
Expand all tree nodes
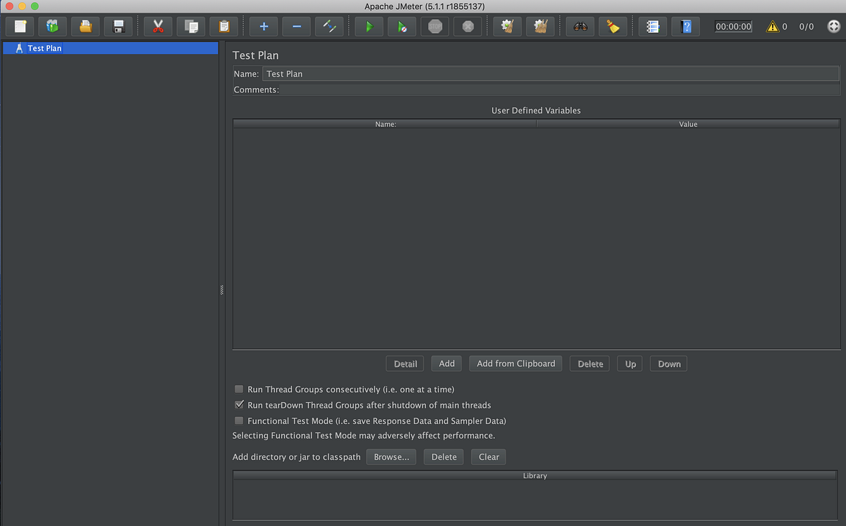263,26
